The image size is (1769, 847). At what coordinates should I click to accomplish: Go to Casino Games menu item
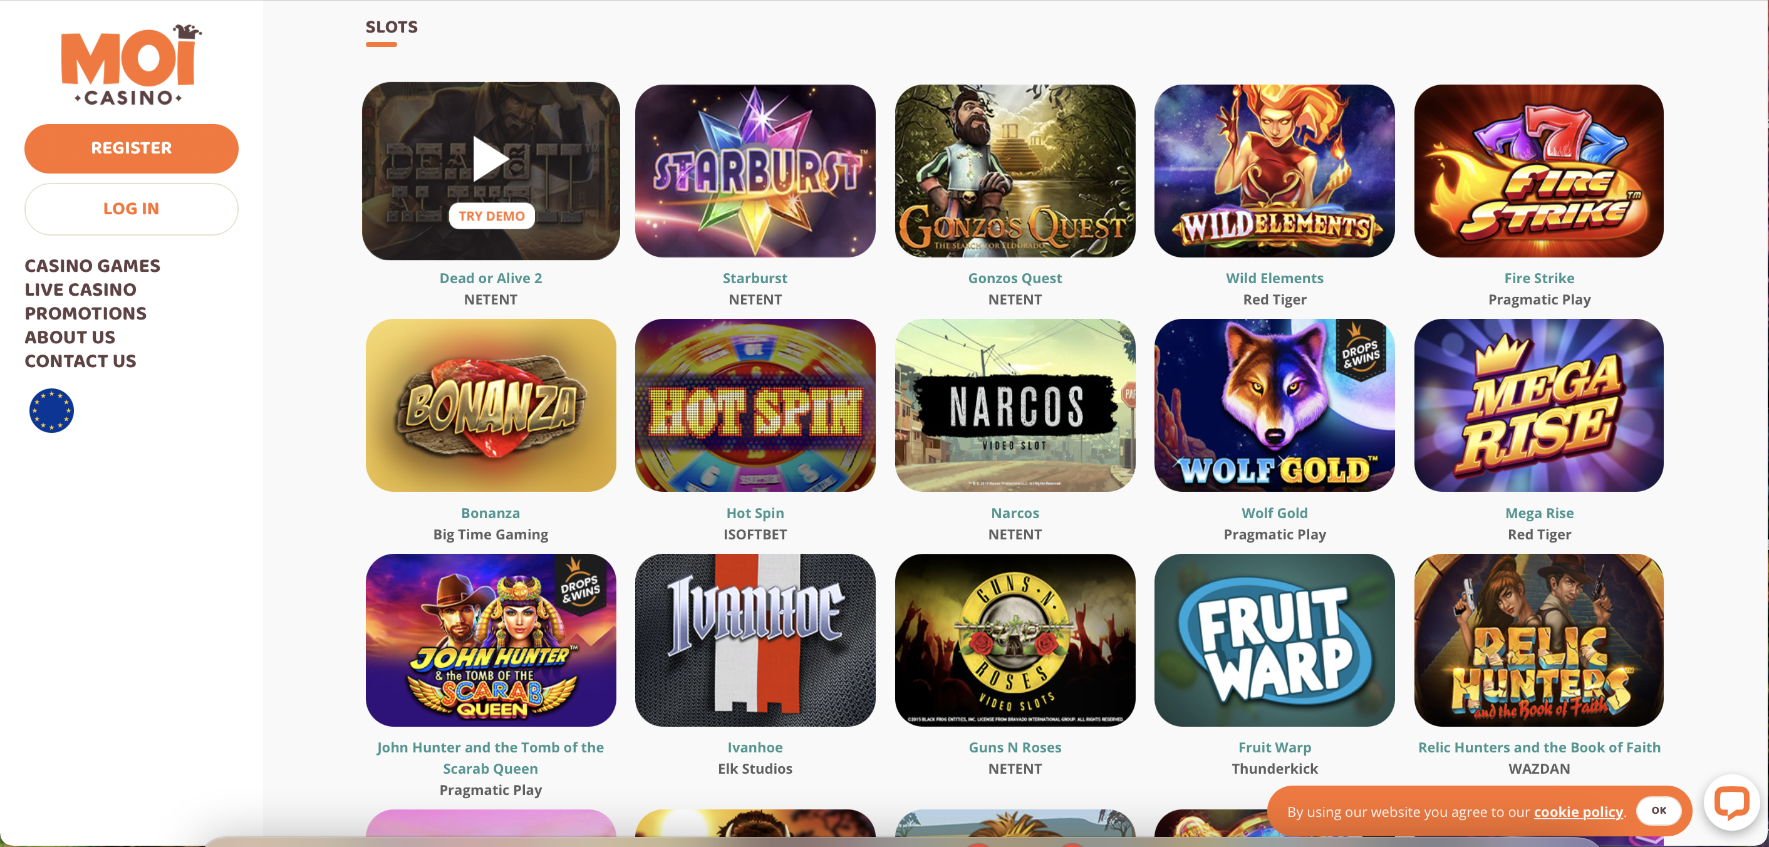[93, 266]
